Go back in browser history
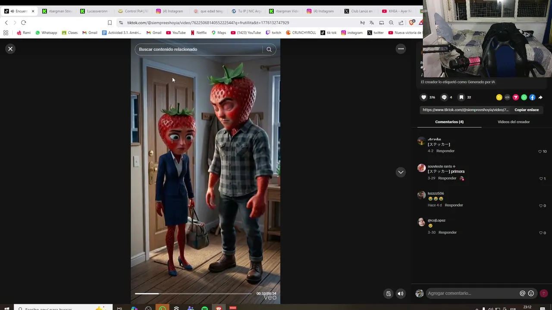Screen dimensions: 552x310 click(6, 22)
